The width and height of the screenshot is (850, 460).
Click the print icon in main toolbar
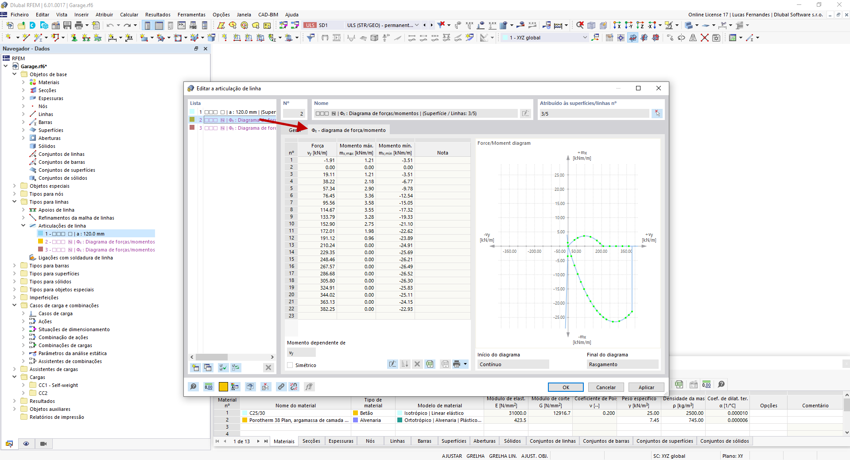(x=79, y=25)
